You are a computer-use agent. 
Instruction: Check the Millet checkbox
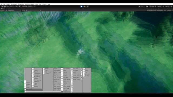(x=33, y=85)
